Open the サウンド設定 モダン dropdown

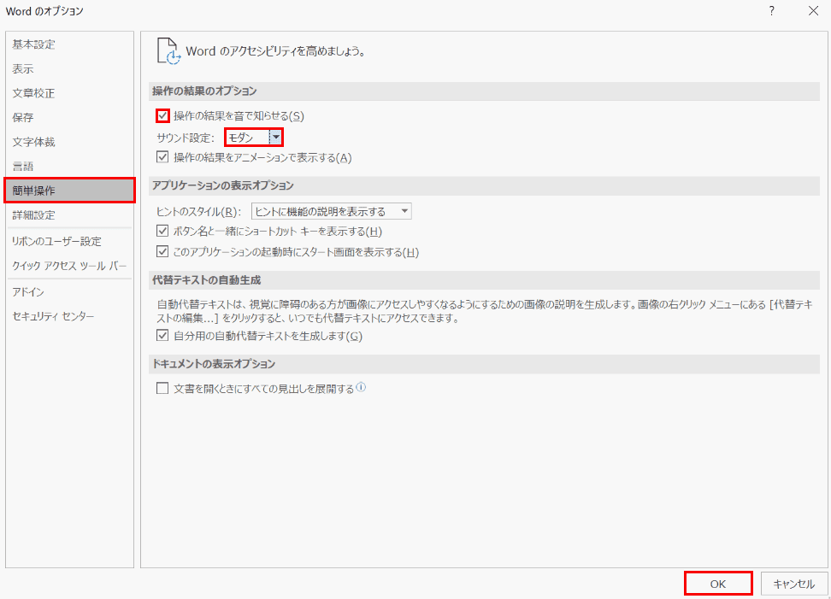point(254,138)
